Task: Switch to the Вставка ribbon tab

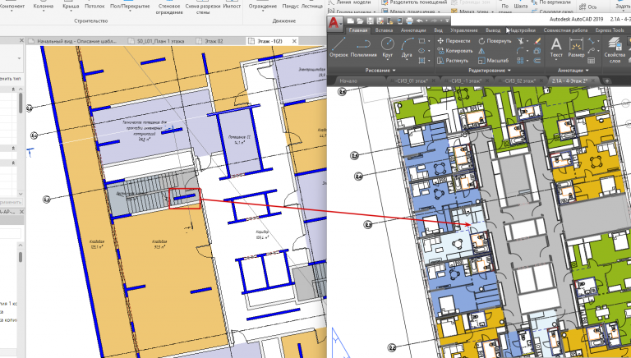Action: tap(384, 30)
